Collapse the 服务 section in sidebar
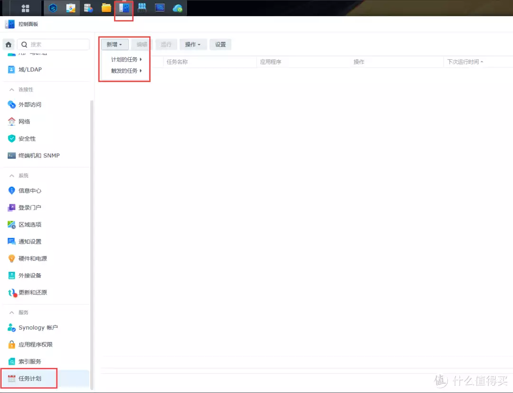The height and width of the screenshot is (393, 513). pos(12,313)
